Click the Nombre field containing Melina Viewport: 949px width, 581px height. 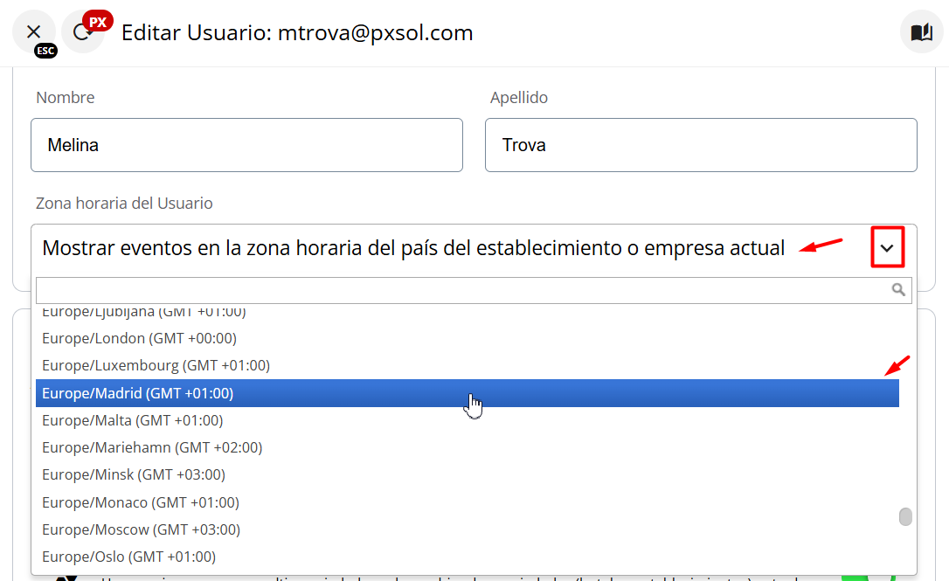tap(246, 145)
